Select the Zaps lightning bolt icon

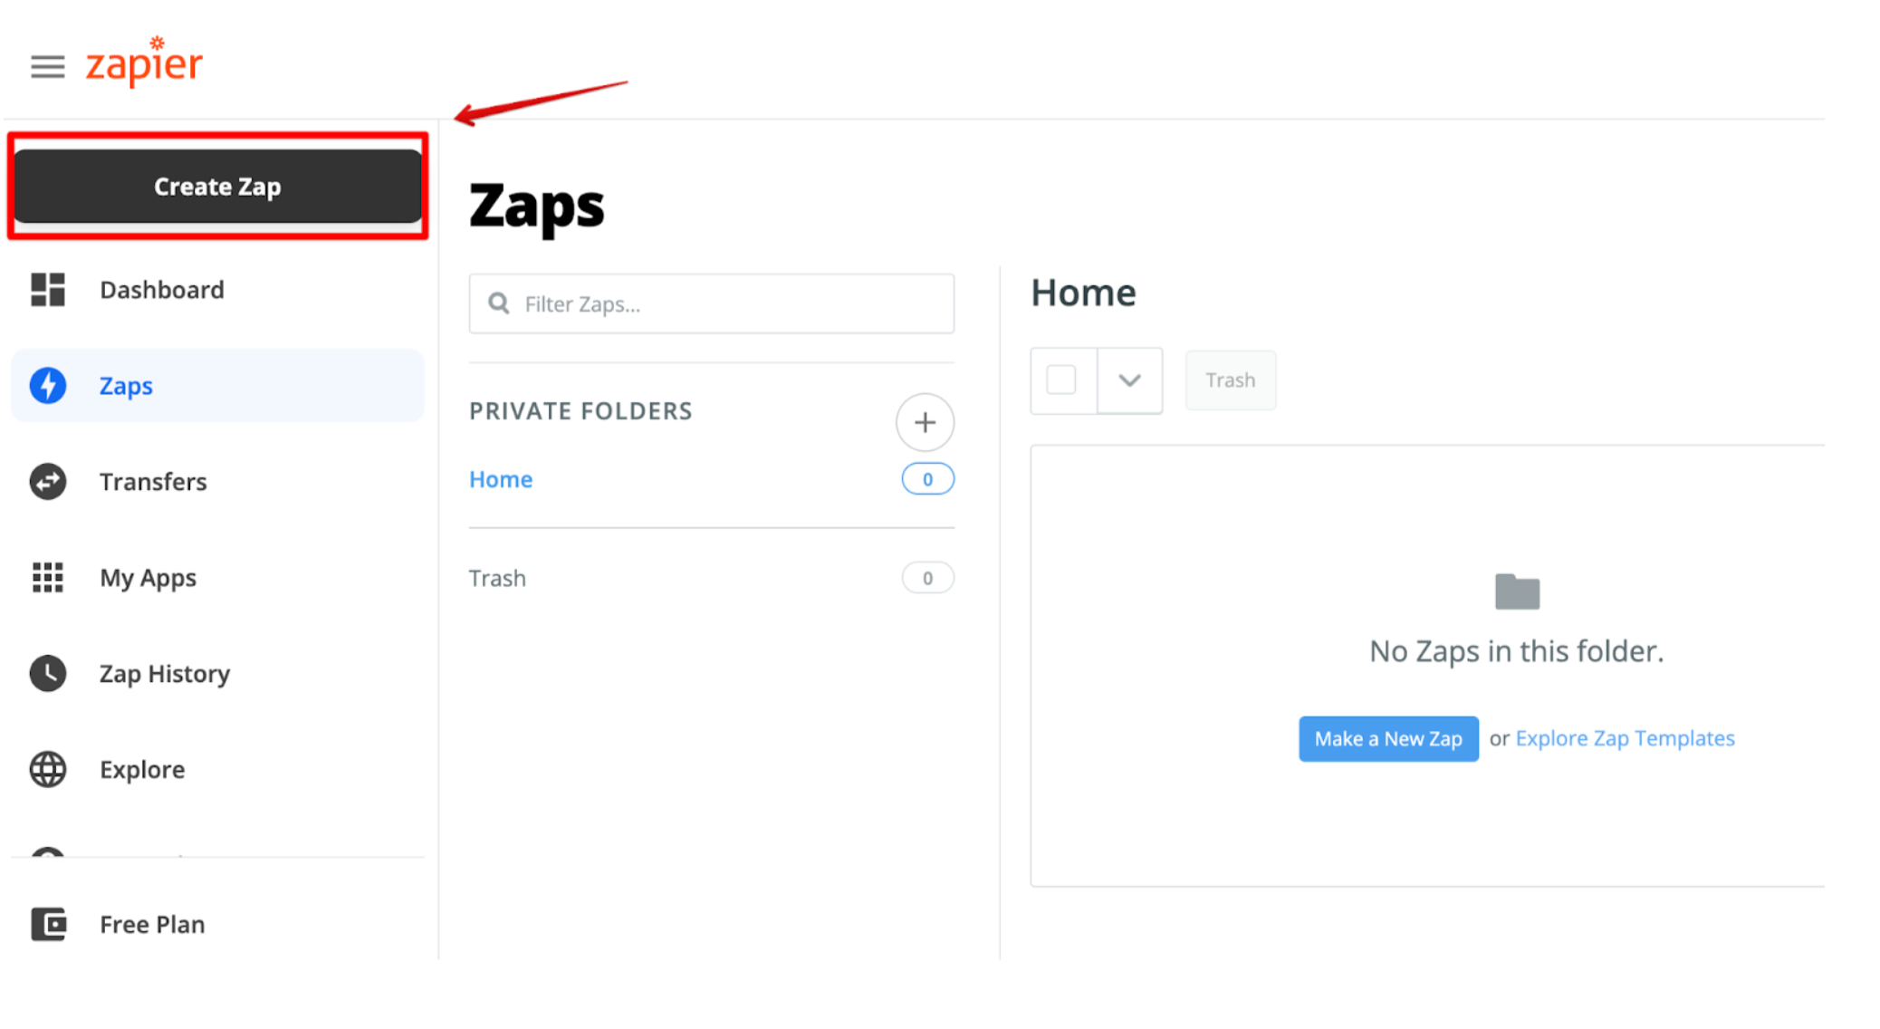tap(48, 386)
